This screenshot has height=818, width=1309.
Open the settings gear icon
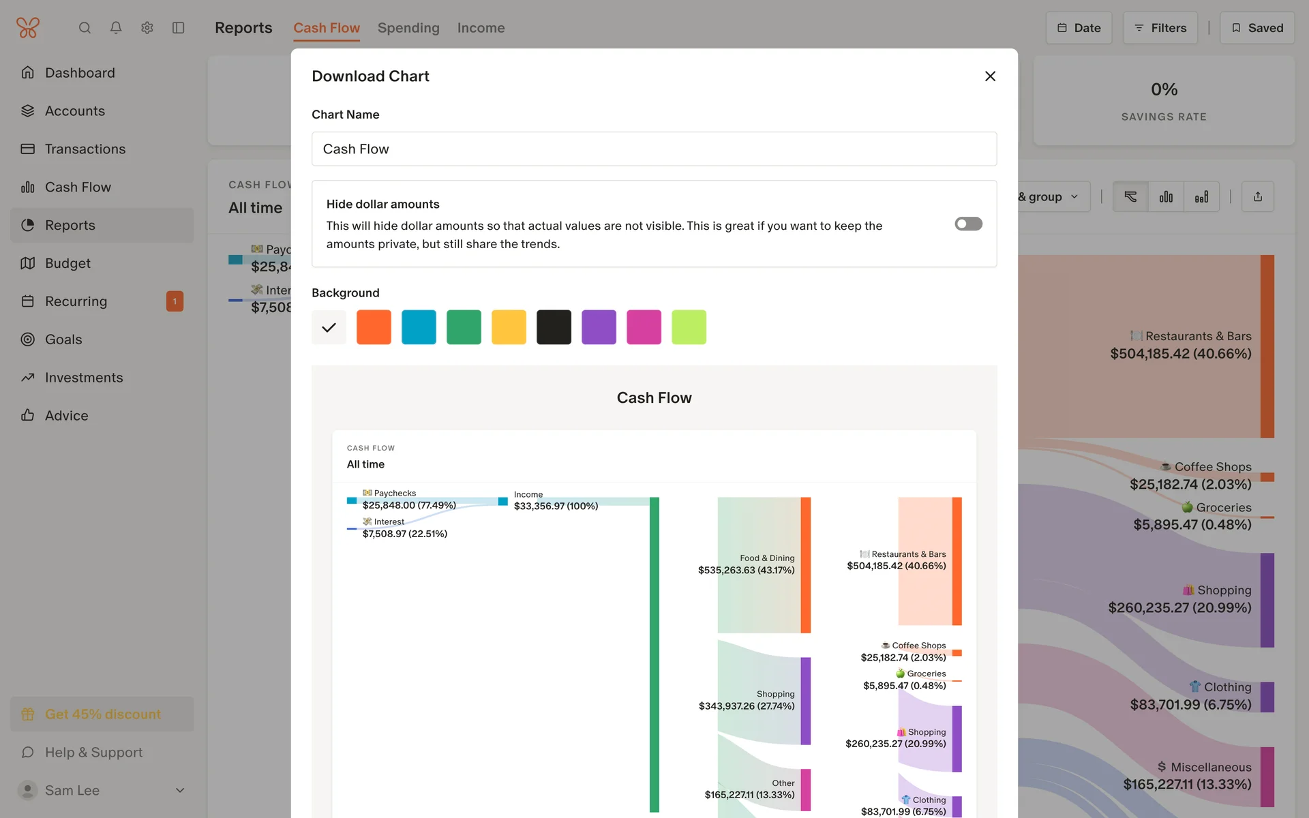tap(147, 28)
